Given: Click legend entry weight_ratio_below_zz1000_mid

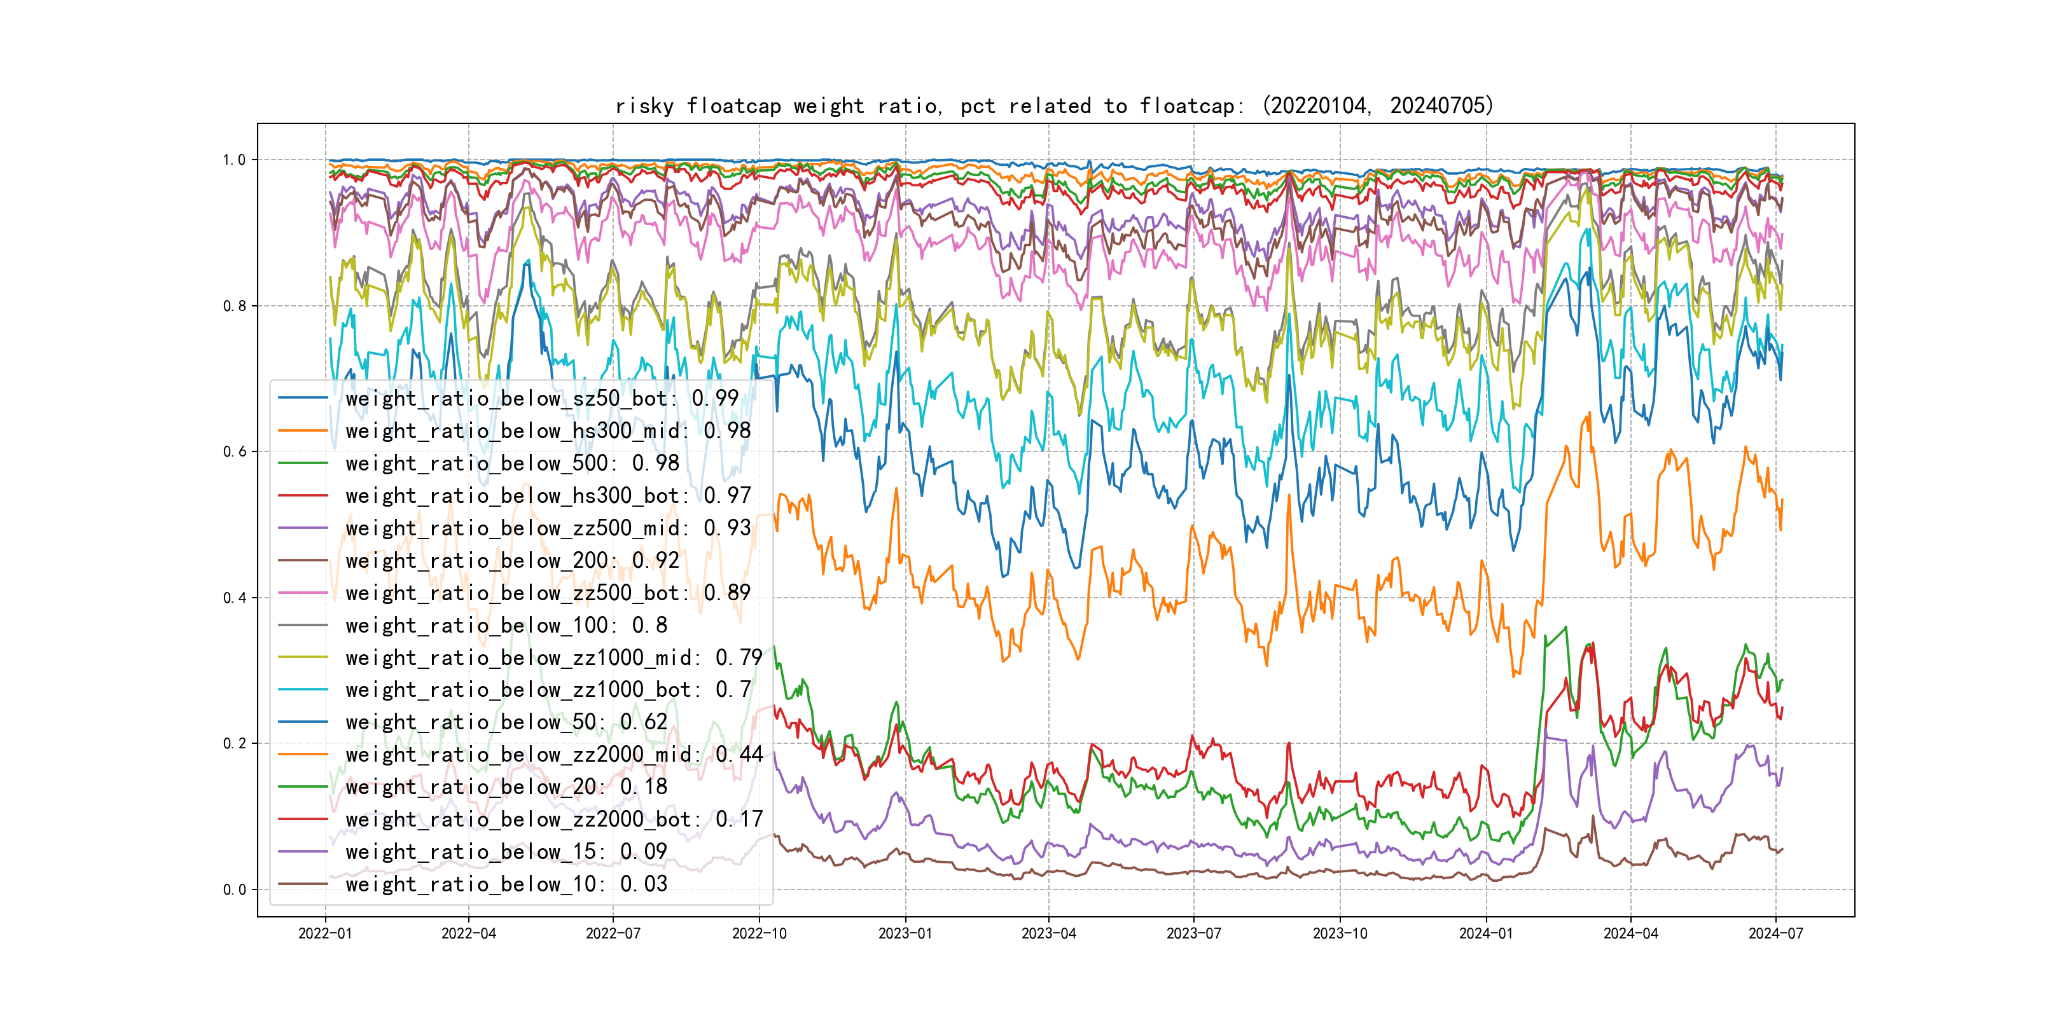Looking at the screenshot, I should [553, 658].
